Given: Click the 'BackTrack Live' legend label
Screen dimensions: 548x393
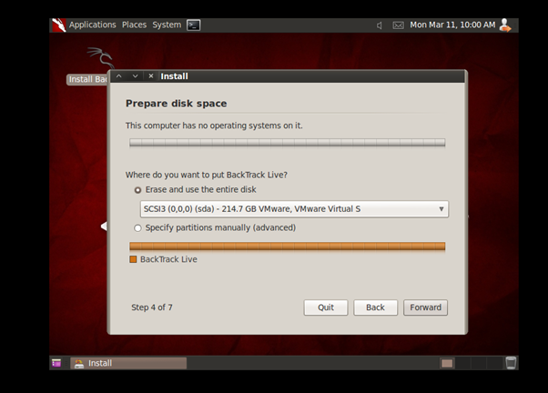Looking at the screenshot, I should 168,259.
